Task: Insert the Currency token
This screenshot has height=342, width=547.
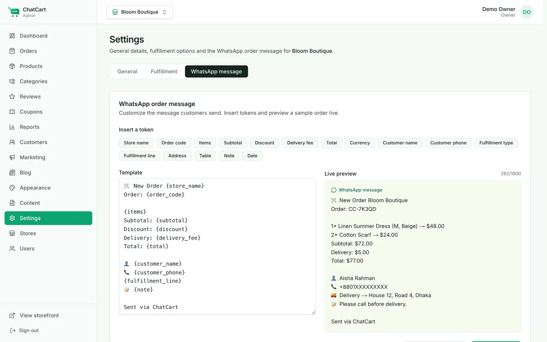Action: [x=360, y=143]
